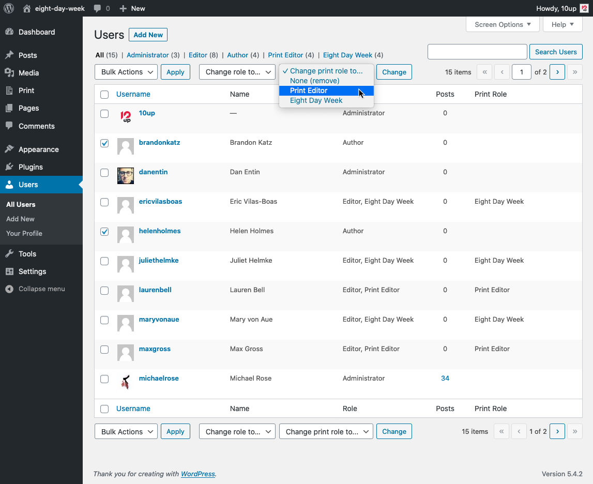Check the ericvilasboas row checkbox
The height and width of the screenshot is (484, 593).
click(x=104, y=202)
